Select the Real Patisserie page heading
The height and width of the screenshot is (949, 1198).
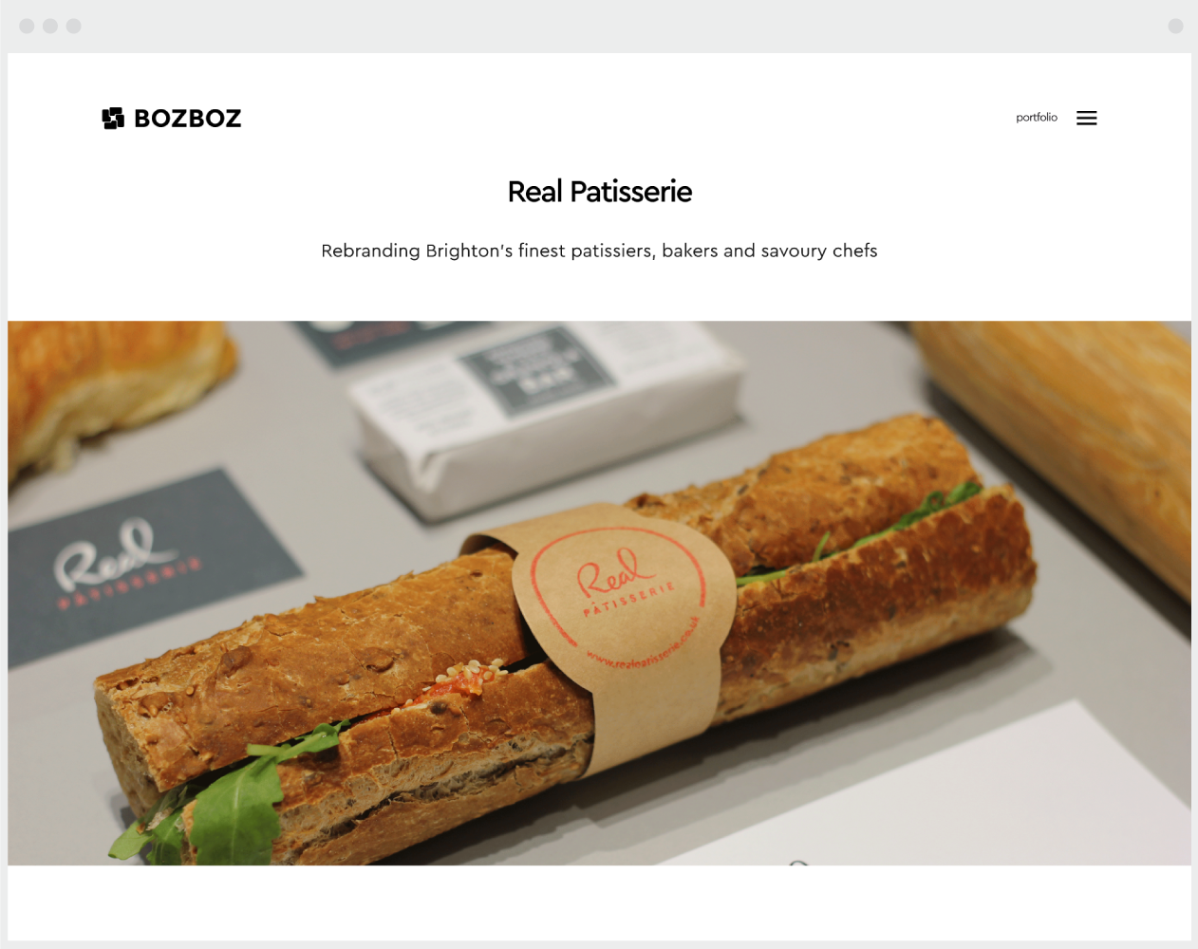click(600, 192)
